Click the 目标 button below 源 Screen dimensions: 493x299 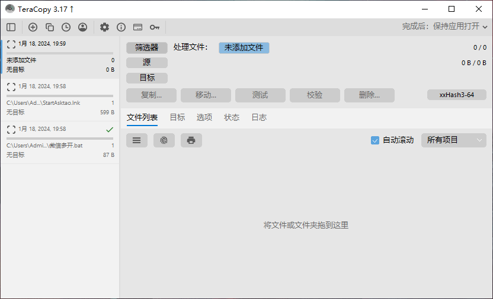tap(147, 78)
